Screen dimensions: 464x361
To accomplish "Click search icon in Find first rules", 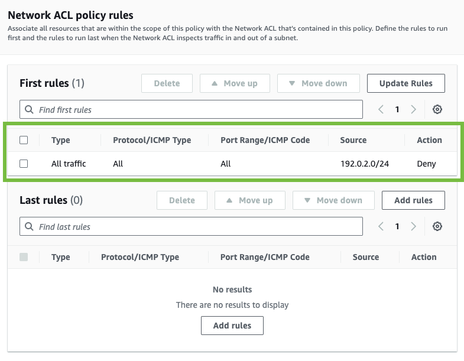I will tap(29, 109).
